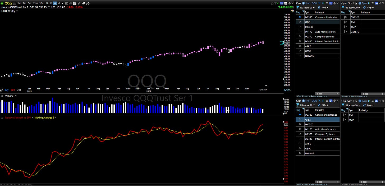Expand the QQQ Weekly plot dropdown

17,11
